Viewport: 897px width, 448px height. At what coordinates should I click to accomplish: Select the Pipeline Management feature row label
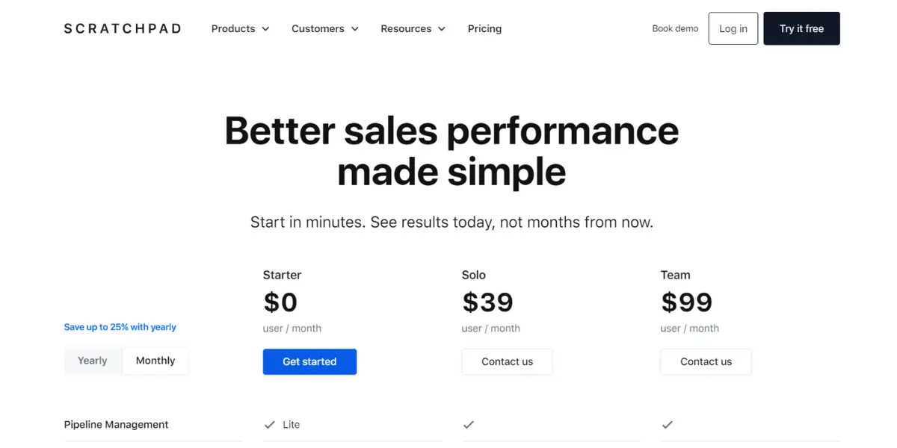117,425
